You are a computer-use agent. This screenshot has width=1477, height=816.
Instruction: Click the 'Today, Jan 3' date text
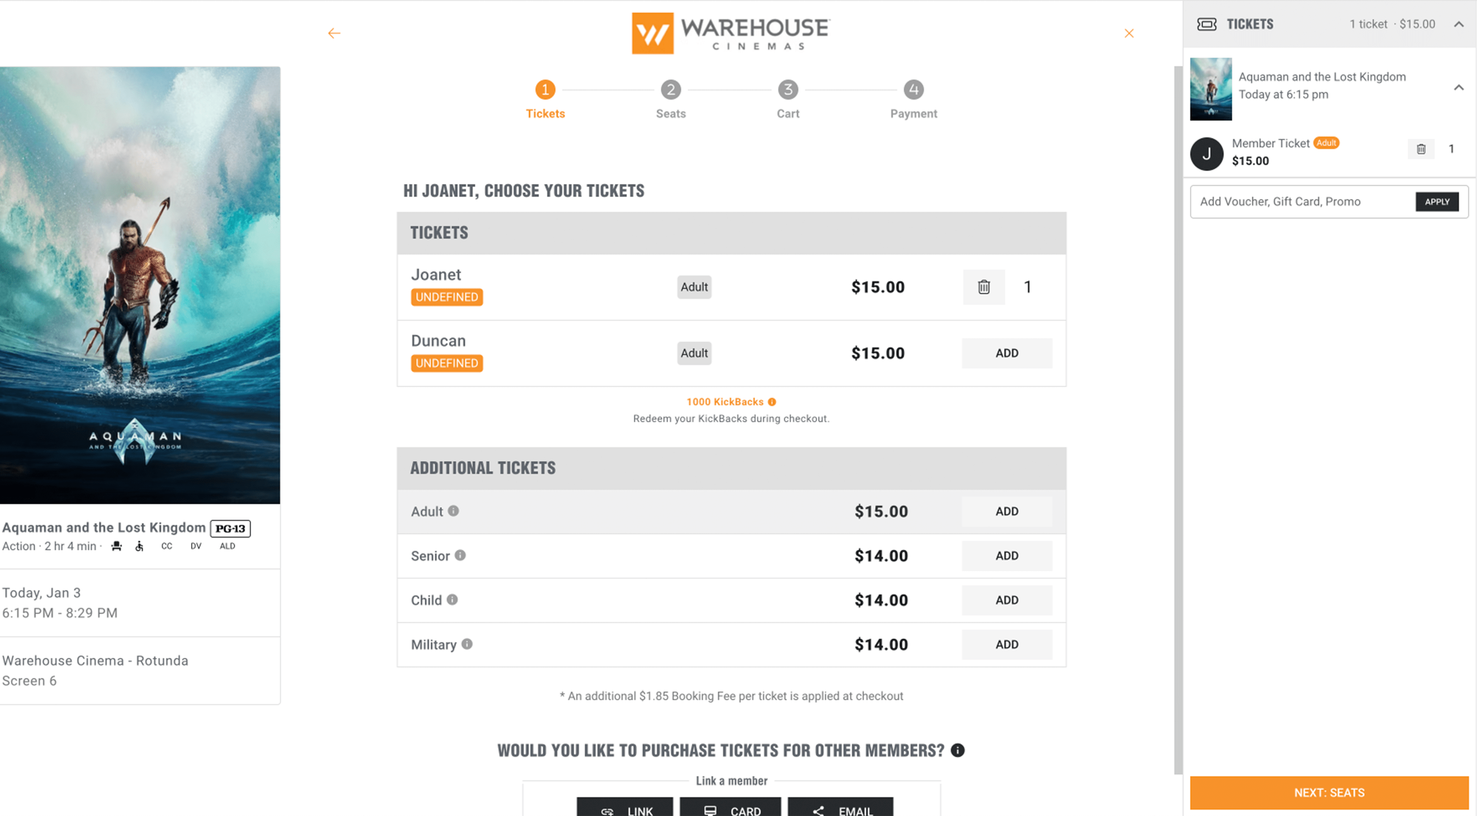tap(41, 592)
